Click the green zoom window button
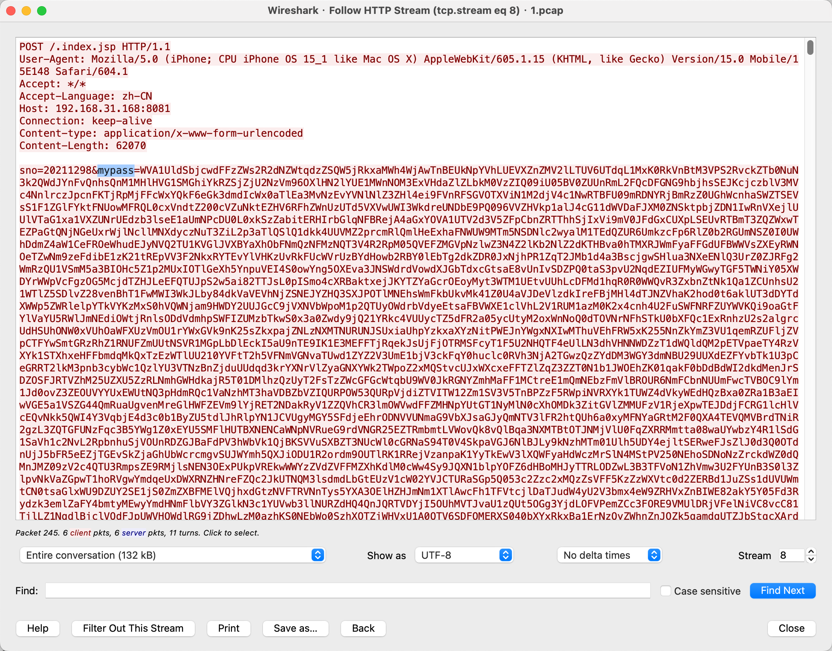Image resolution: width=832 pixels, height=651 pixels. point(42,11)
